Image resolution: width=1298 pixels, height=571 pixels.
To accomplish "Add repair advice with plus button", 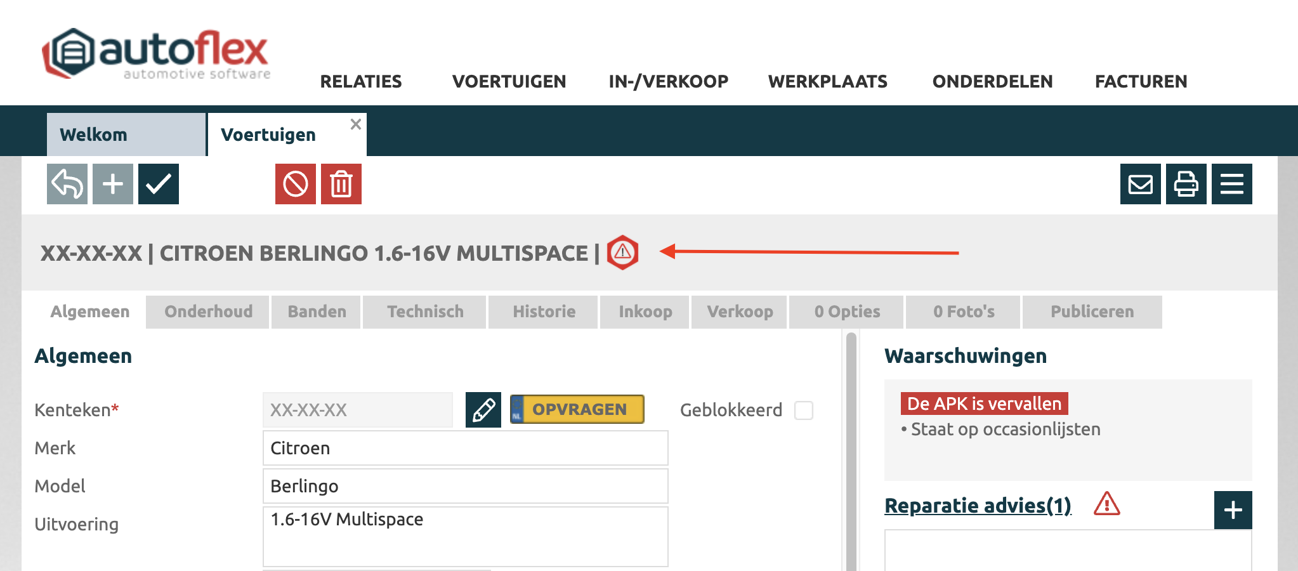I will tap(1233, 510).
